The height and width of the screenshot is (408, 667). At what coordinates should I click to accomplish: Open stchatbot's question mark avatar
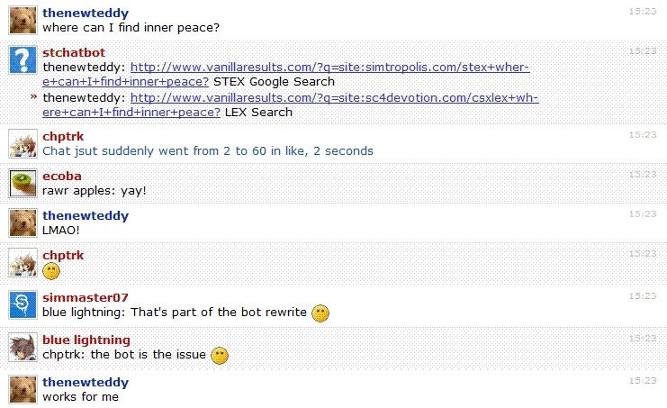point(23,59)
